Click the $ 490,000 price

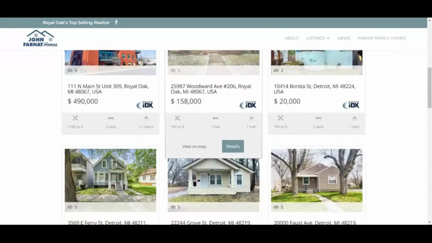[83, 101]
